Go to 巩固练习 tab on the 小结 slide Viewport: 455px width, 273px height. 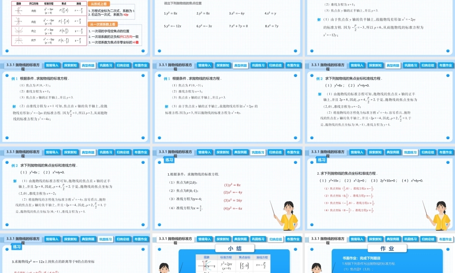[258, 239]
